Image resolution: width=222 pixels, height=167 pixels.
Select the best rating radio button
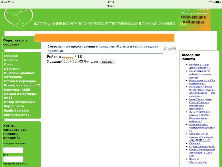81,62
